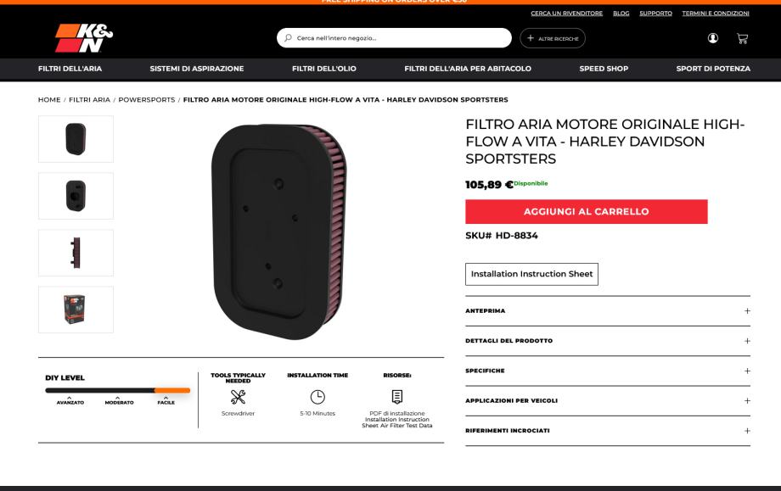Select the product box packaging thumbnail
This screenshot has height=491, width=781.
[76, 310]
